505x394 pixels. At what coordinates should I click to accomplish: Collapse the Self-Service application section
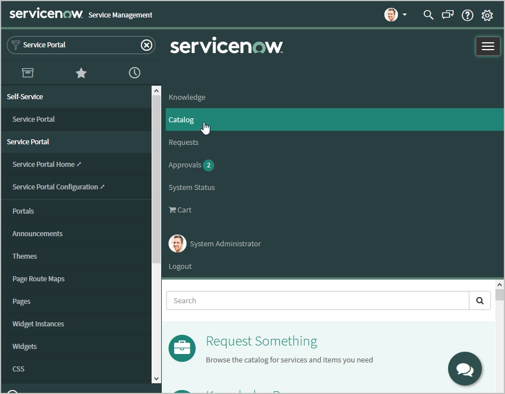(25, 97)
